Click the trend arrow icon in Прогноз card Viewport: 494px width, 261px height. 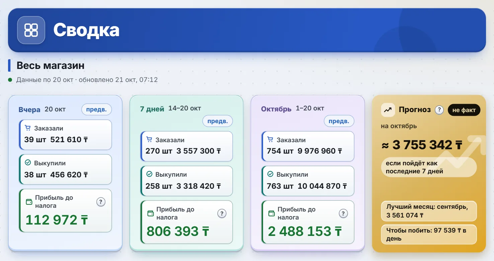(x=388, y=110)
